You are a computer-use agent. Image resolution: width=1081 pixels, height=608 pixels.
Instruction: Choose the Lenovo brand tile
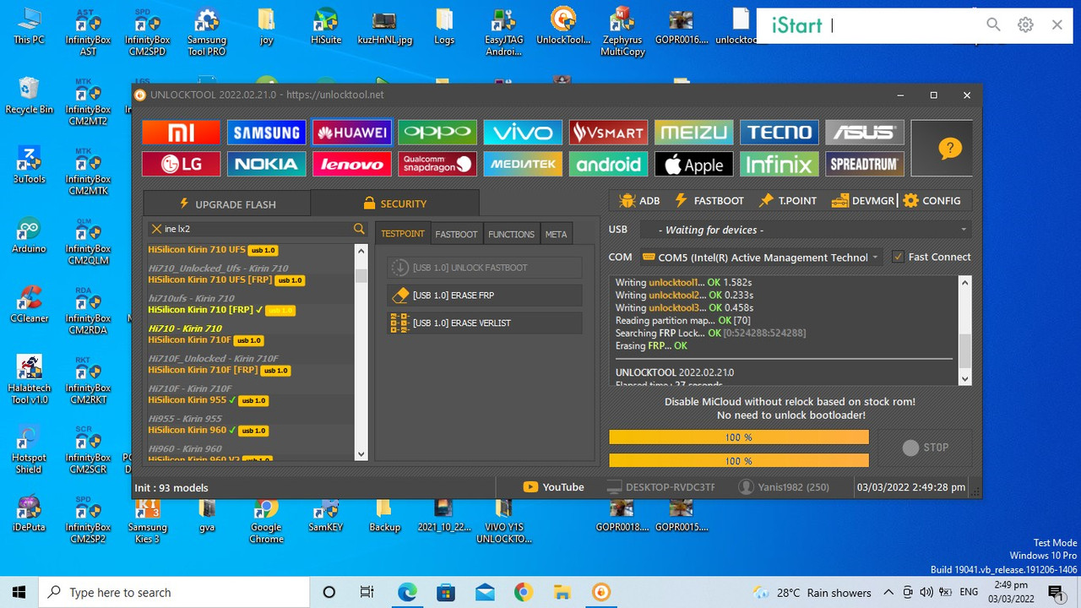(351, 164)
